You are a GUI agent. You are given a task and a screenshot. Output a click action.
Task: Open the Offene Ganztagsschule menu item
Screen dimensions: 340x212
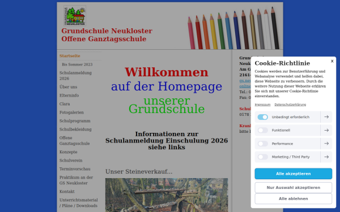pos(75,141)
